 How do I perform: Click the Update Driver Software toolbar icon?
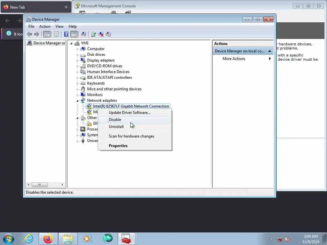(94, 34)
